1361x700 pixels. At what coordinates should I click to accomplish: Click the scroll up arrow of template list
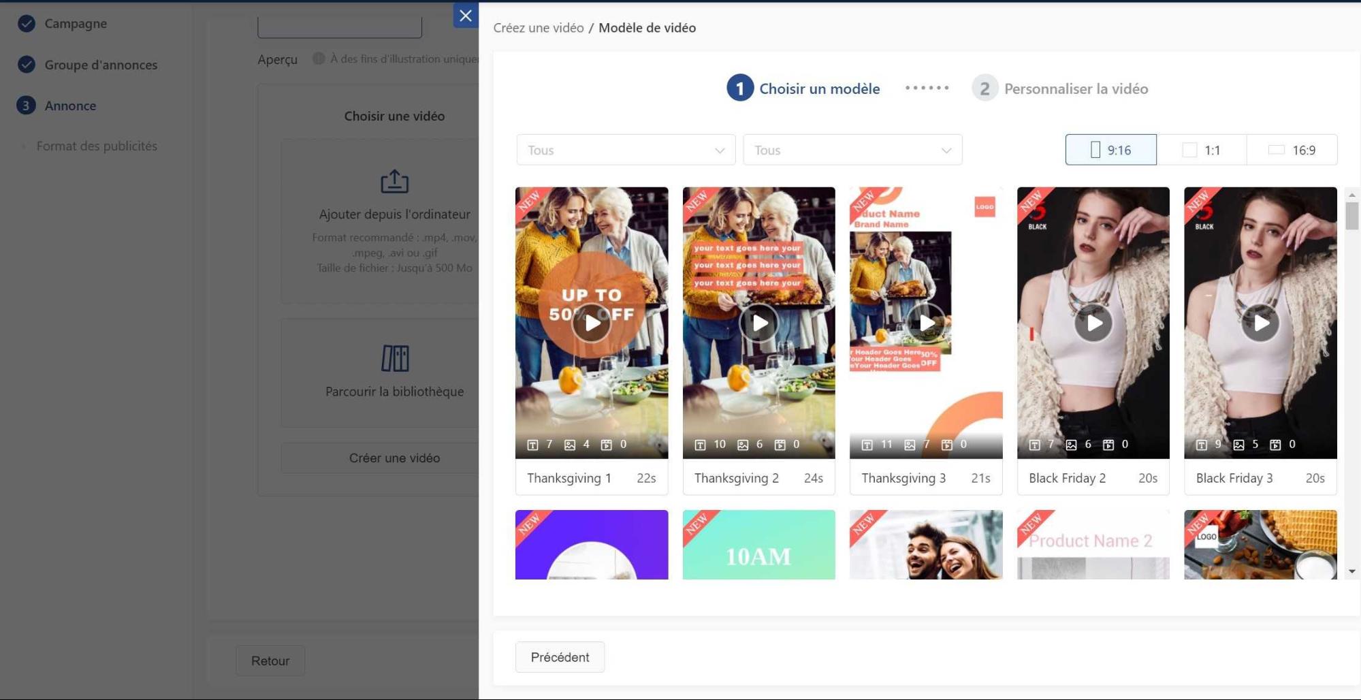(x=1352, y=195)
